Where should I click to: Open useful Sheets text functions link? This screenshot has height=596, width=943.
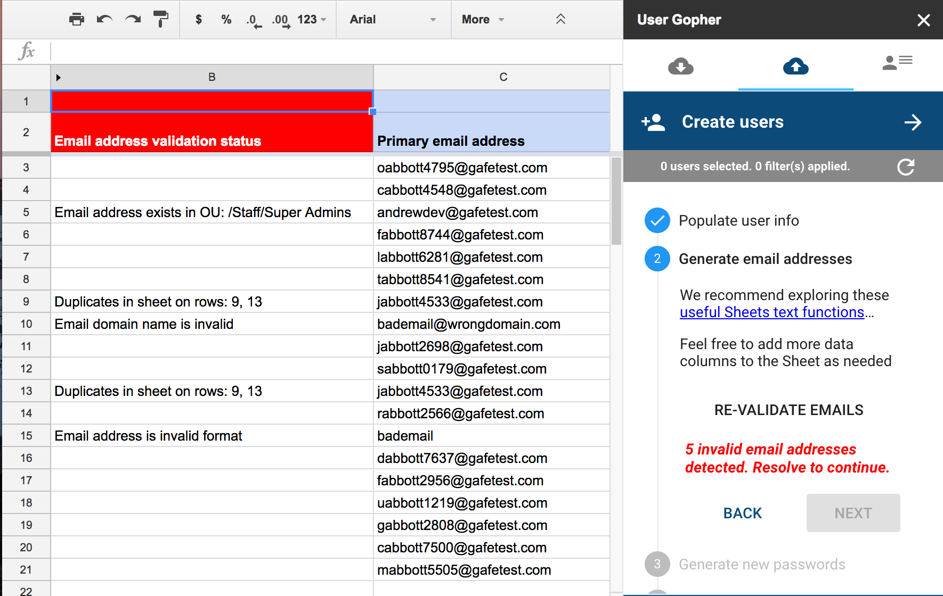pyautogui.click(x=771, y=312)
